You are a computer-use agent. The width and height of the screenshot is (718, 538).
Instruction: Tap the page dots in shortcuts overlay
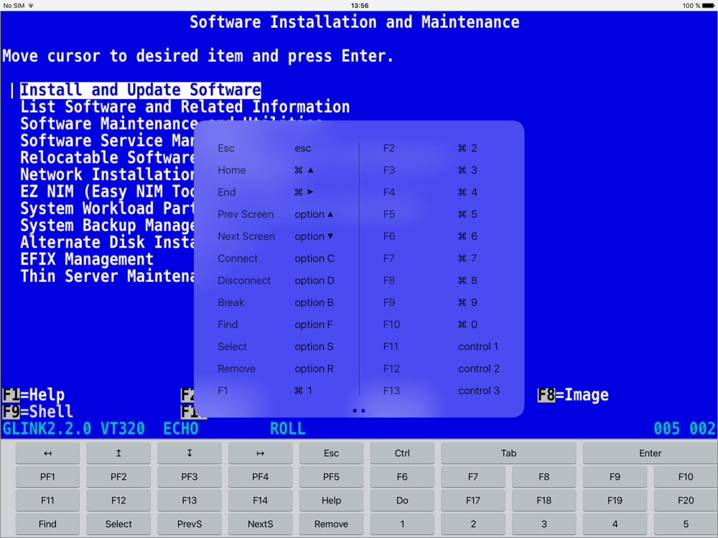point(359,411)
